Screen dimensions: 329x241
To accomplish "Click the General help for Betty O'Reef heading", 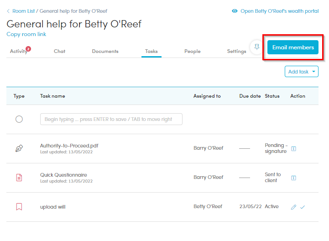I will pyautogui.click(x=74, y=24).
